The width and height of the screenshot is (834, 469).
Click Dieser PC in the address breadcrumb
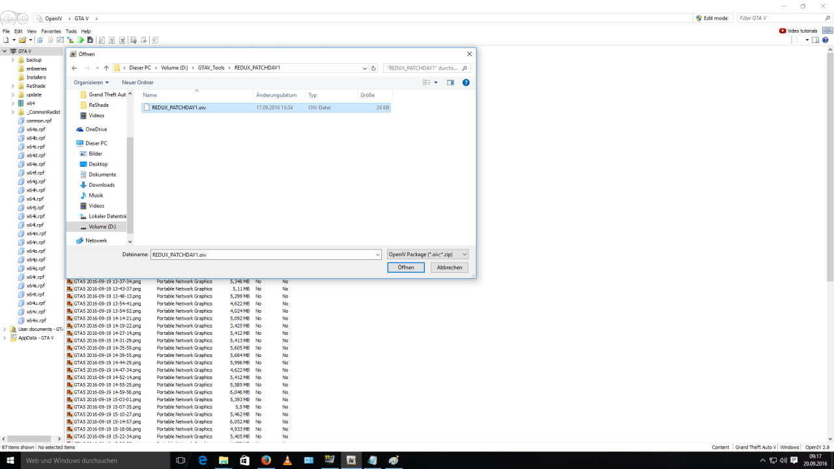point(140,68)
